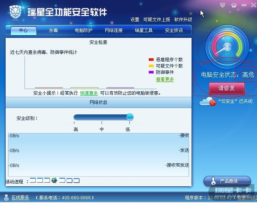Click the 需要升级 upgrade link
Image resolution: width=257 pixels, height=203 pixels.
click(246, 197)
